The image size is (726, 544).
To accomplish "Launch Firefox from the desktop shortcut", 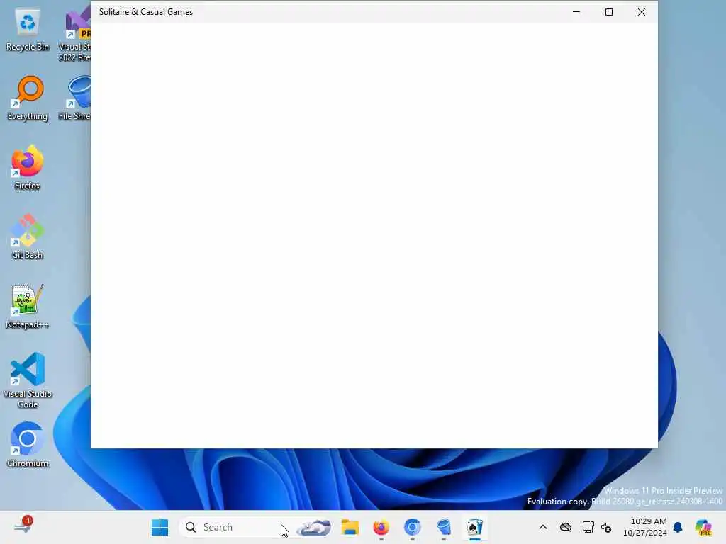I will [x=28, y=167].
